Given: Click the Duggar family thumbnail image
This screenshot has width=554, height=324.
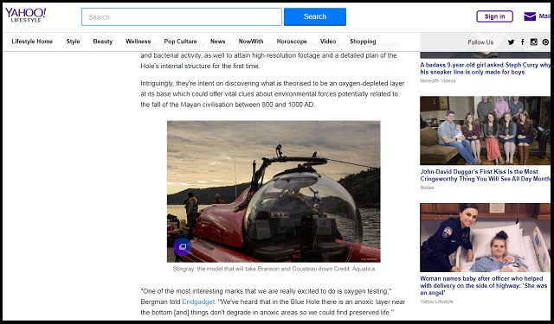Looking at the screenshot, I should [485, 130].
